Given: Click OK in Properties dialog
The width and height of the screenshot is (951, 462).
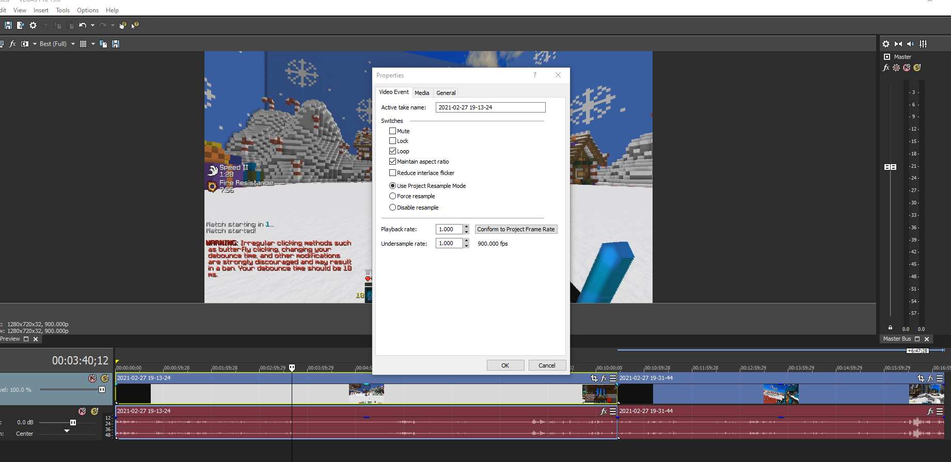Looking at the screenshot, I should point(505,365).
